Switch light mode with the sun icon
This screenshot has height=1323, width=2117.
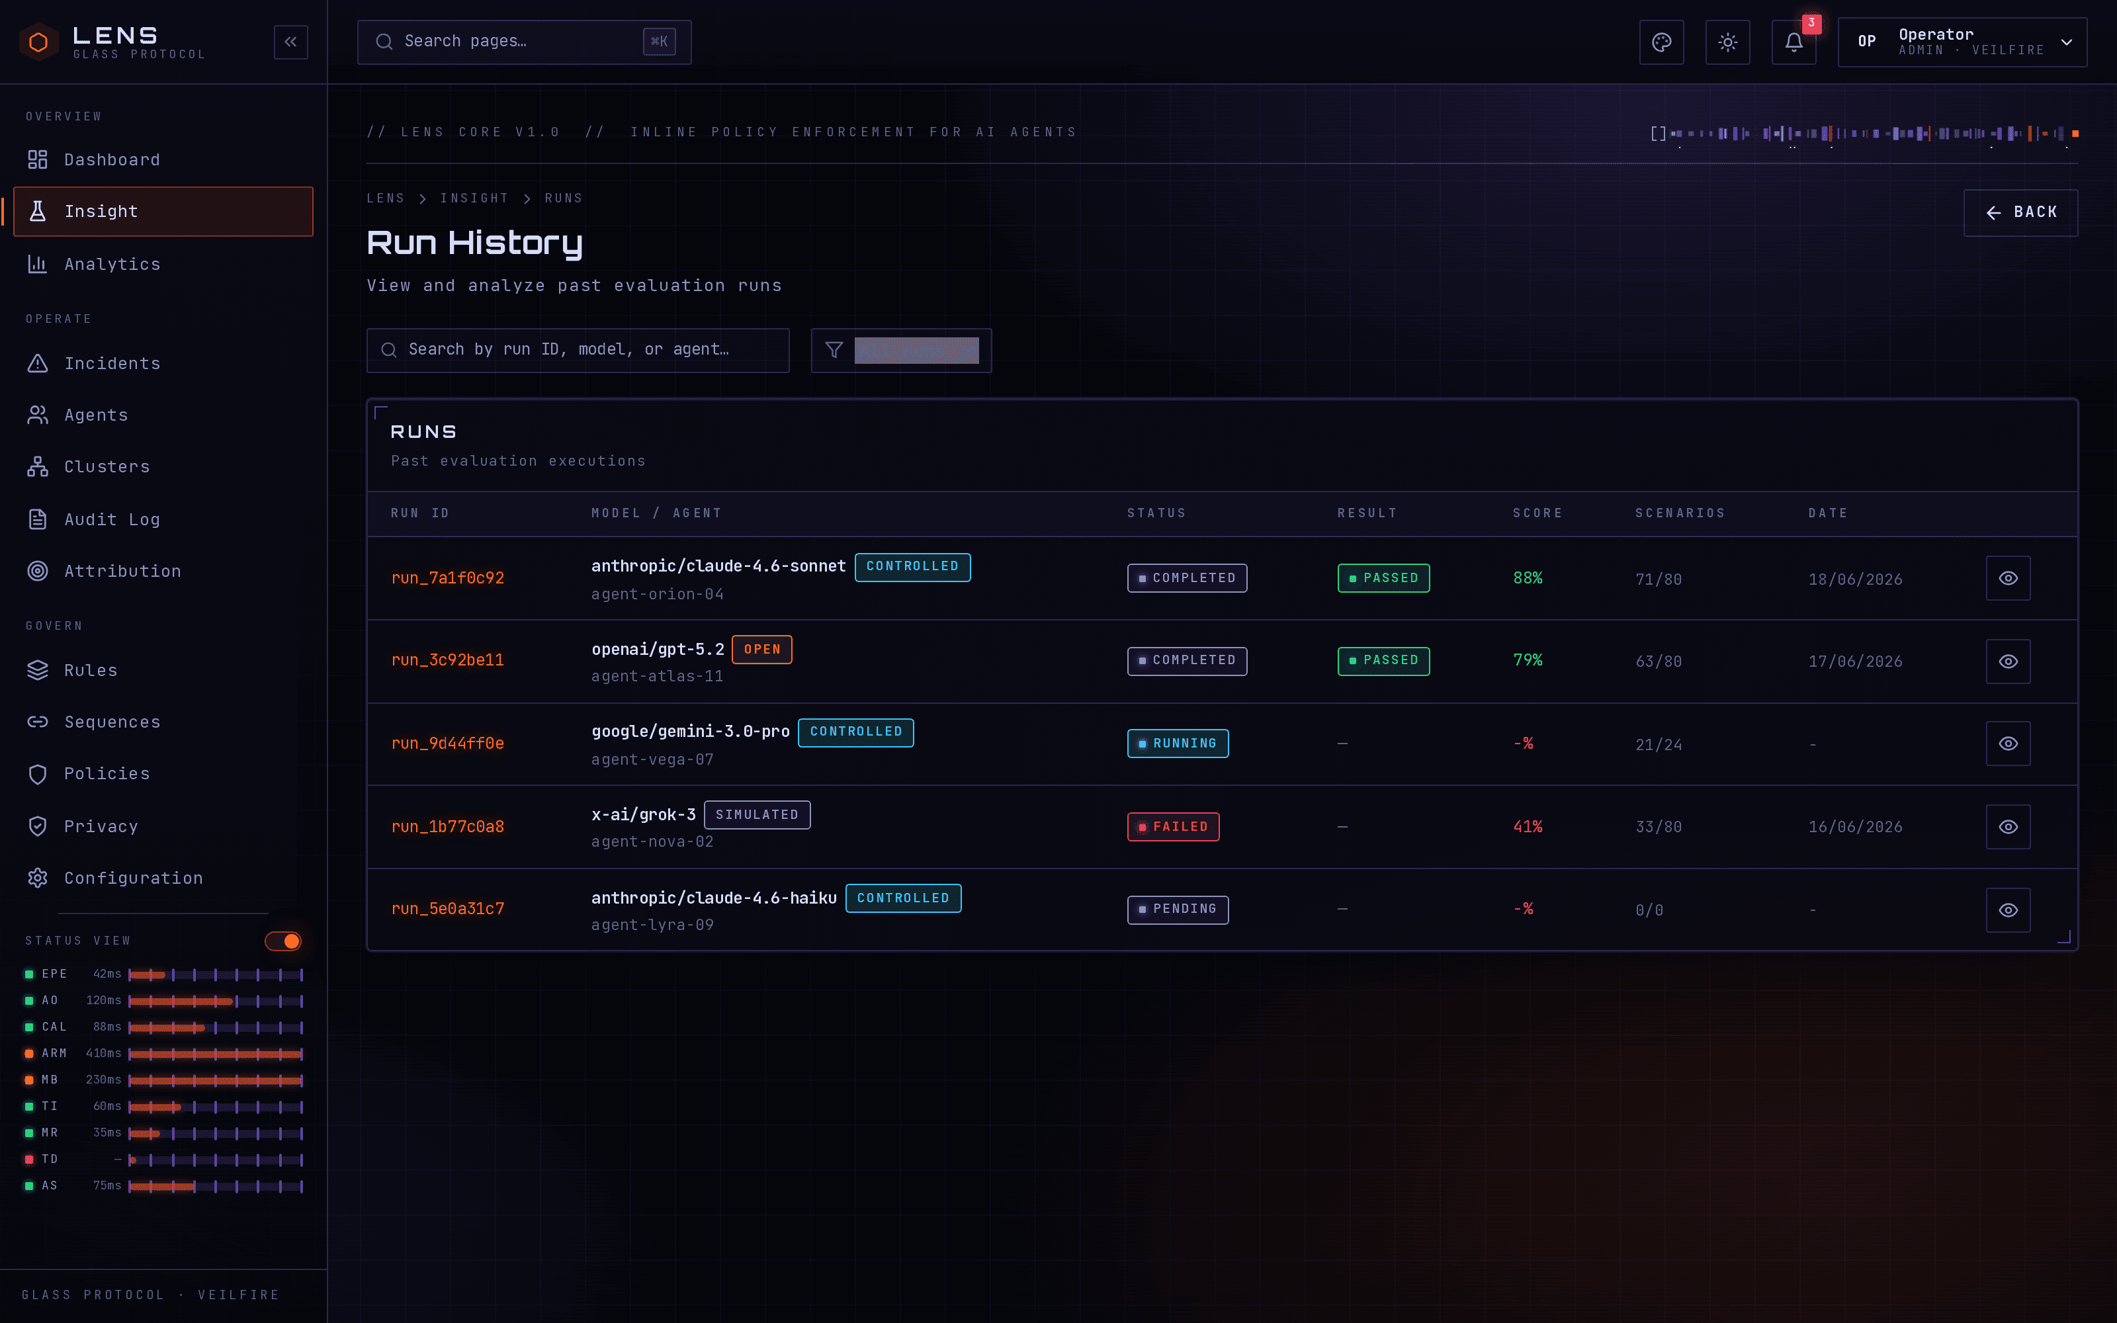(x=1728, y=42)
